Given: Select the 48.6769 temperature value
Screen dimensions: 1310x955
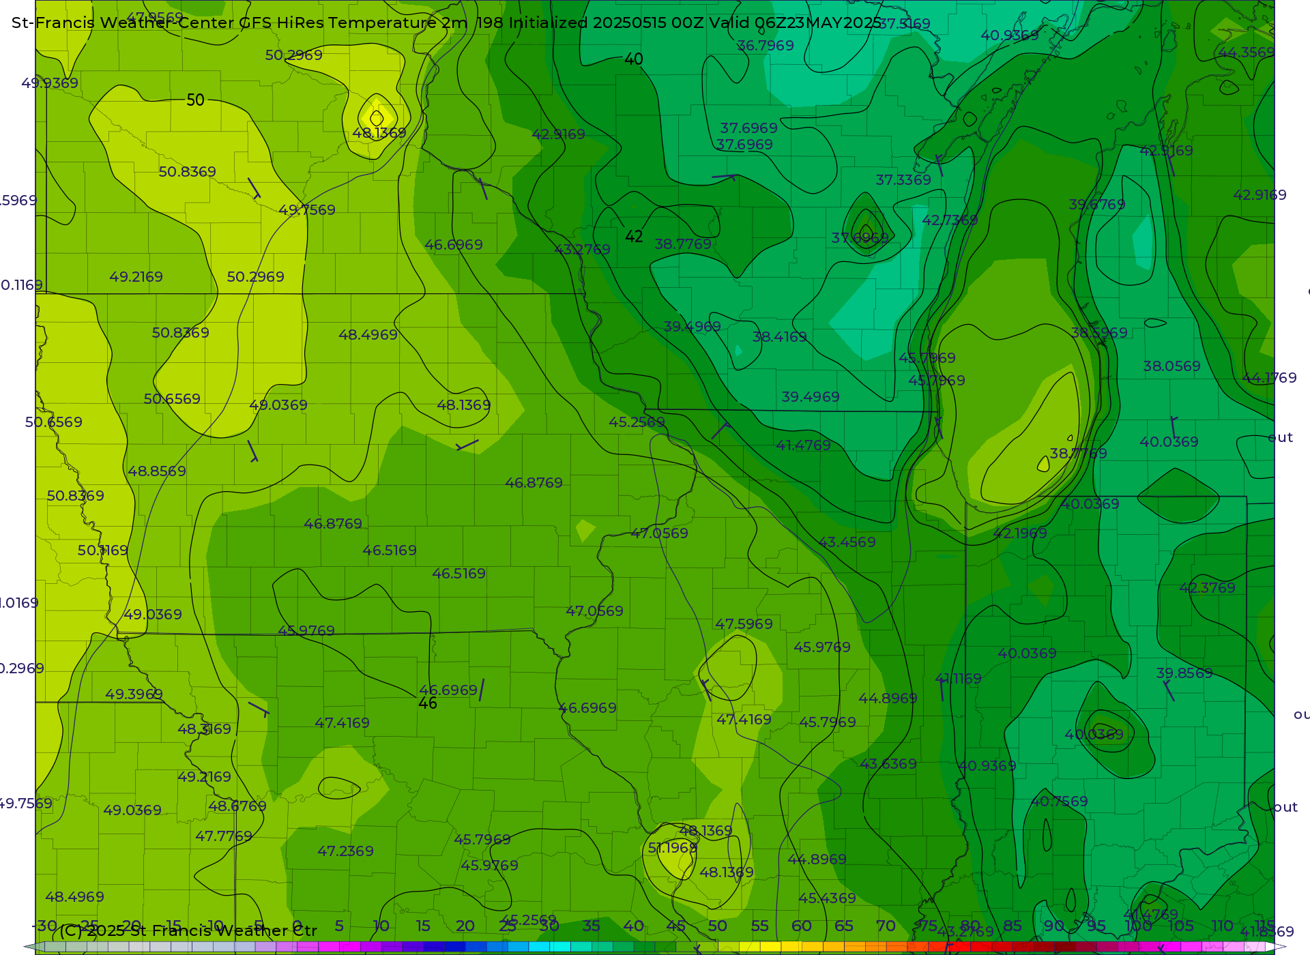Looking at the screenshot, I should pos(237,806).
